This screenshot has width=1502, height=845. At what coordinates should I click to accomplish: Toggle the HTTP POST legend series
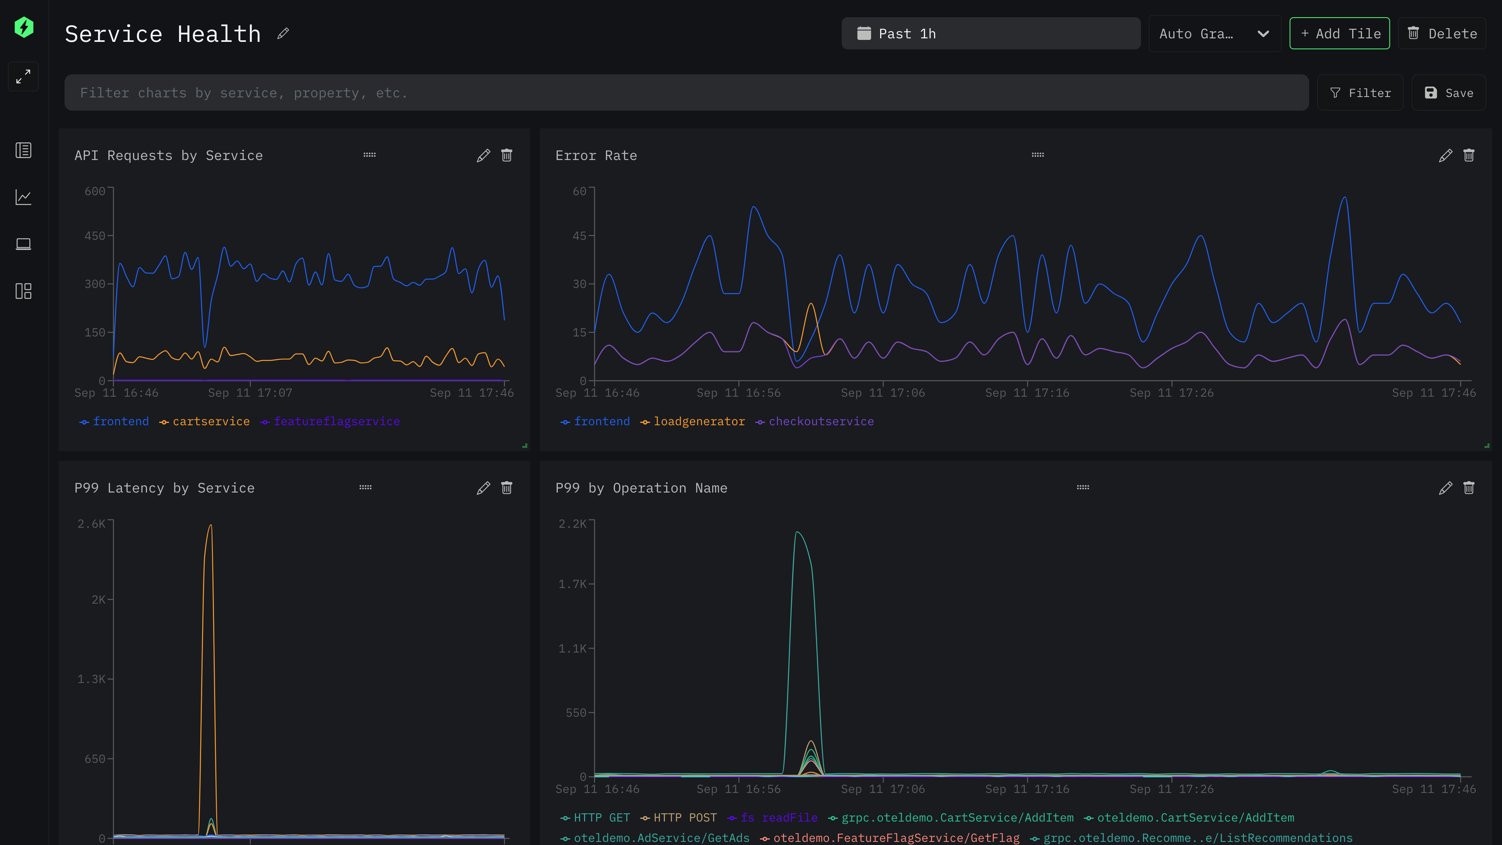click(685, 818)
